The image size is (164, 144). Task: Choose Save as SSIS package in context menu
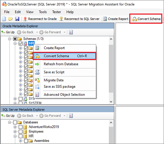pyautogui.click(x=65, y=86)
